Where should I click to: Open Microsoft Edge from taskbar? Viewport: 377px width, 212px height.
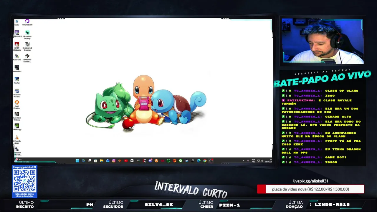(x=199, y=161)
